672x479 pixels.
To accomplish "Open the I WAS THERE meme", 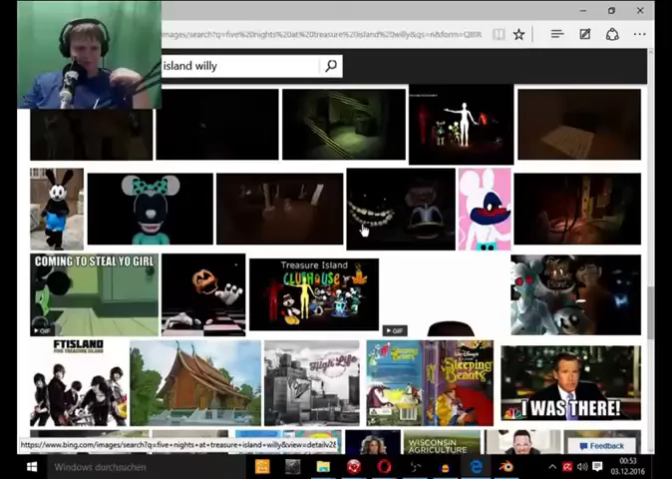I will pyautogui.click(x=571, y=382).
